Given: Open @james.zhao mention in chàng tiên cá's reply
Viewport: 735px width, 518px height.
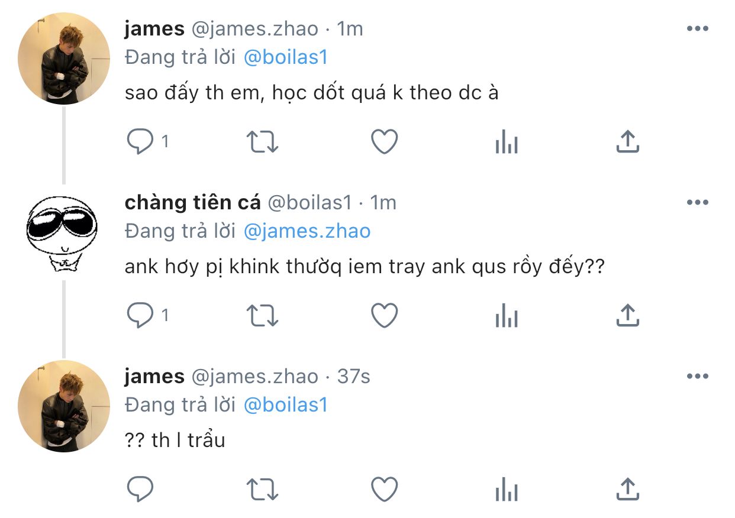Looking at the screenshot, I should tap(307, 231).
